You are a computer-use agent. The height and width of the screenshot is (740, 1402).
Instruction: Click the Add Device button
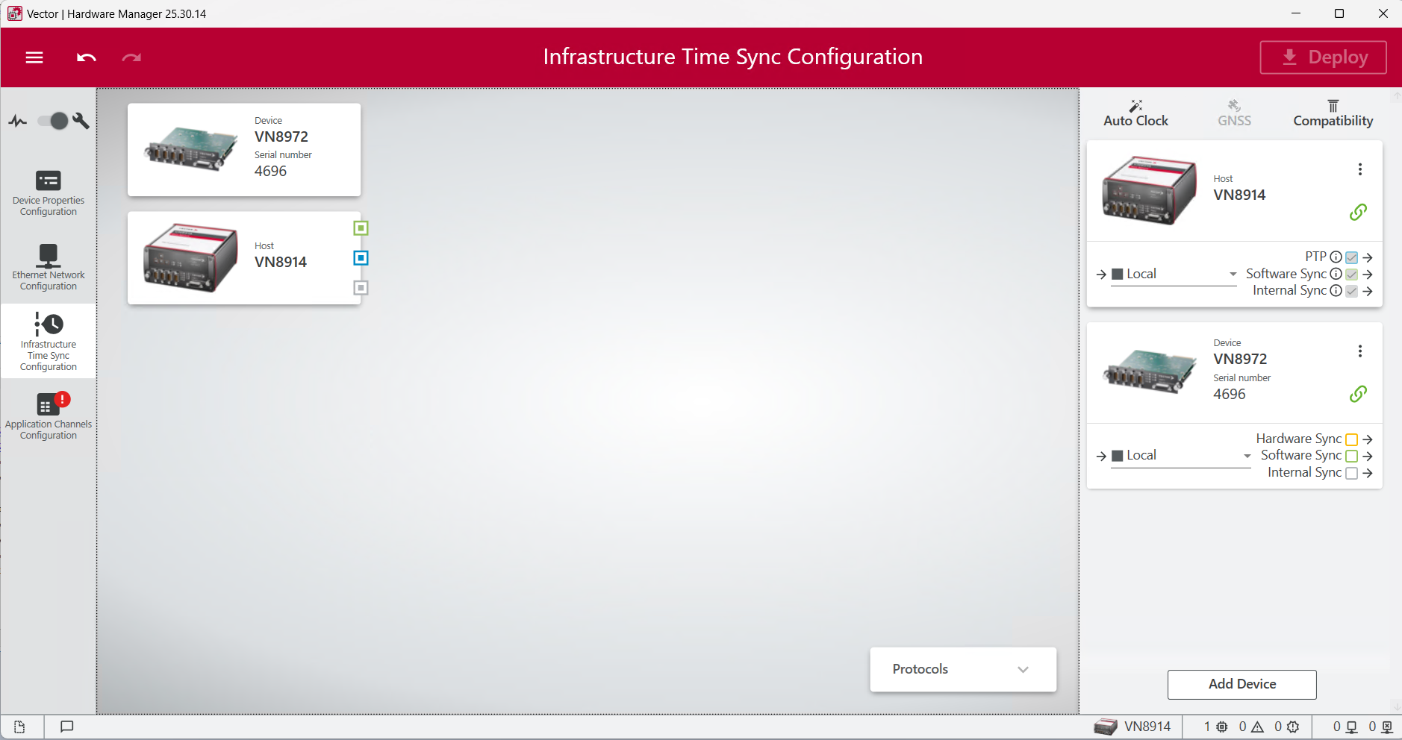[1241, 684]
